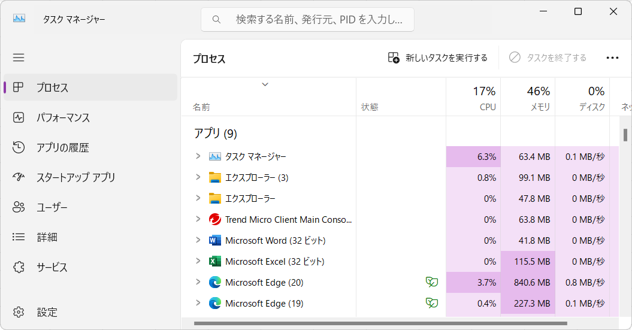Expand the Microsoft Edge (19) process group
The image size is (632, 330).
tap(198, 303)
